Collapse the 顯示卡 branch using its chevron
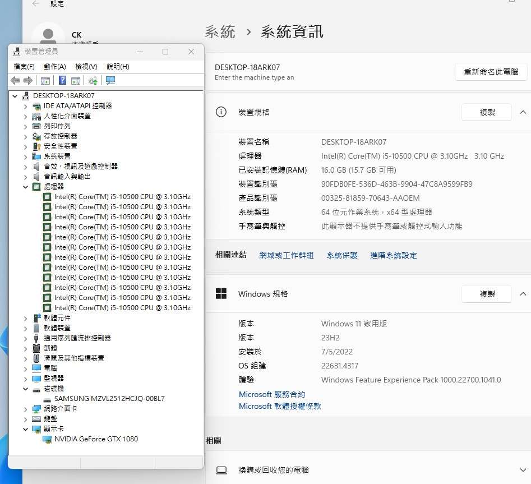The image size is (531, 484). [x=25, y=429]
